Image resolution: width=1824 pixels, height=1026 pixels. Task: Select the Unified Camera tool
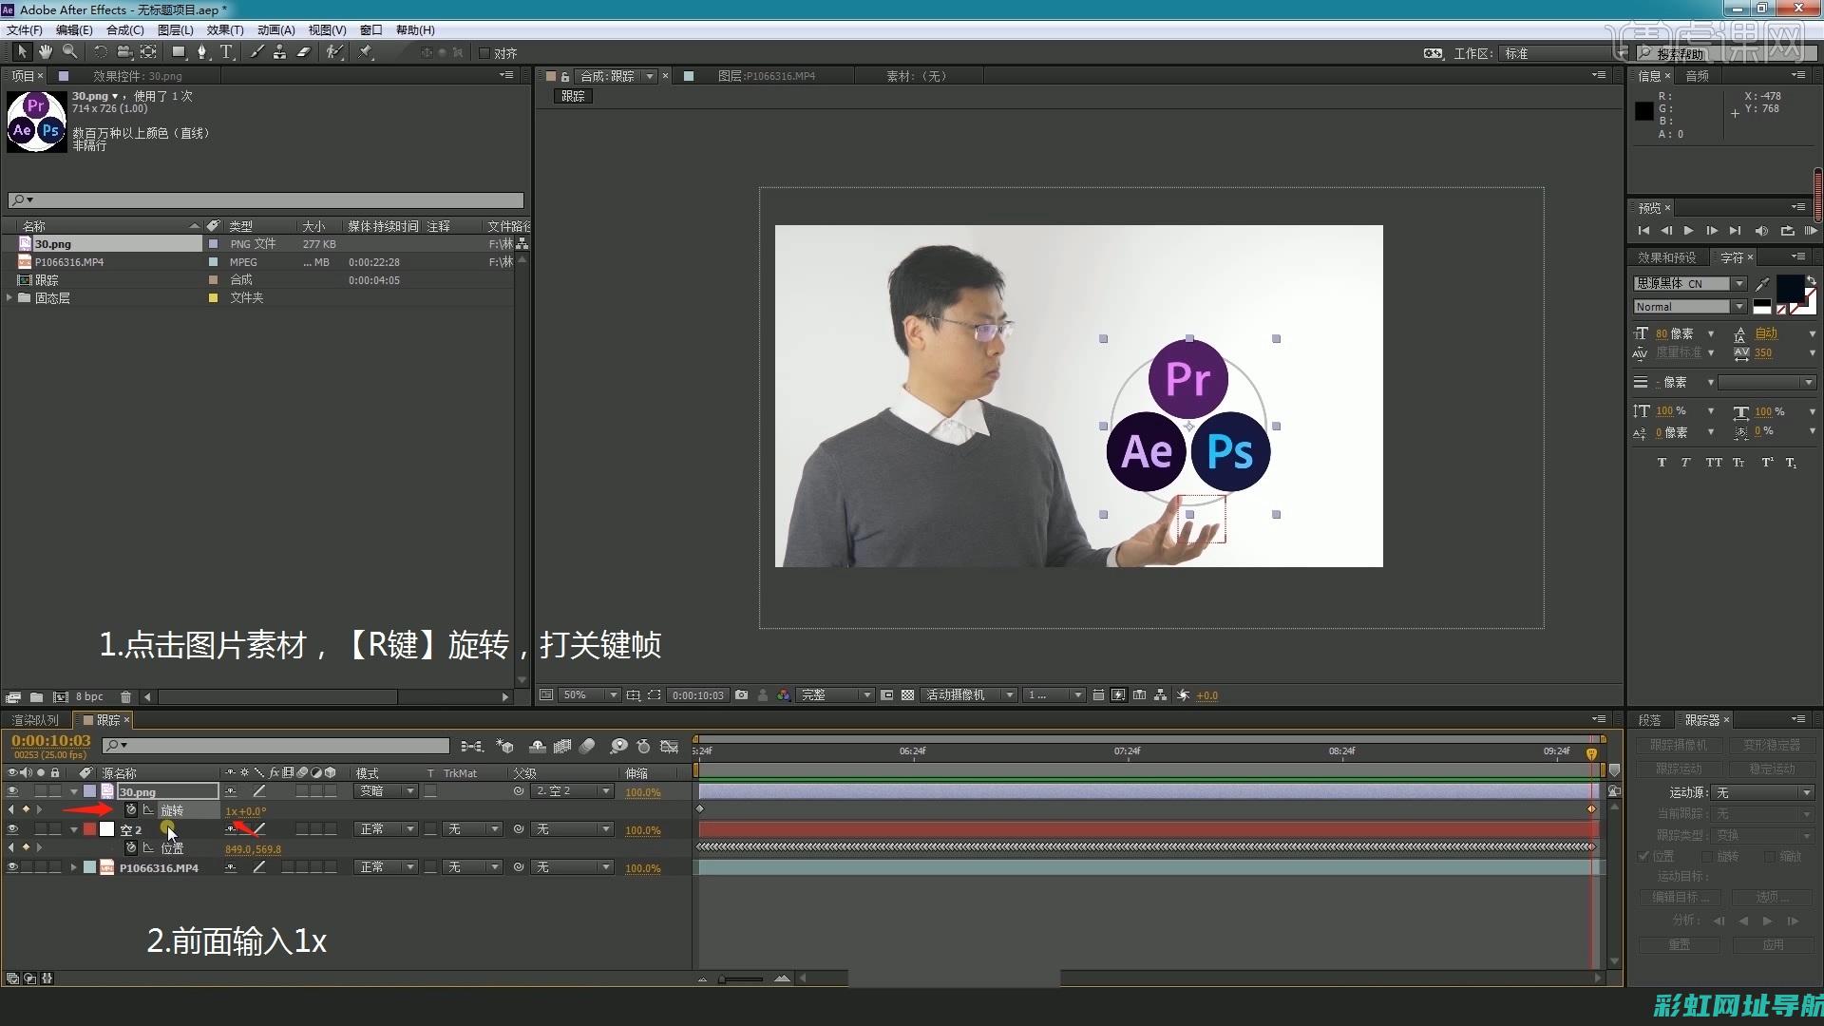(124, 52)
